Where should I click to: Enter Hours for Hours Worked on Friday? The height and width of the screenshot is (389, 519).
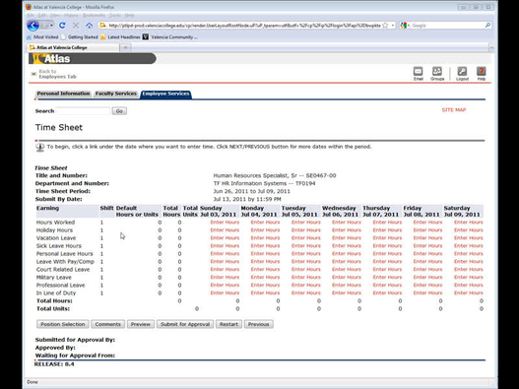coord(427,223)
